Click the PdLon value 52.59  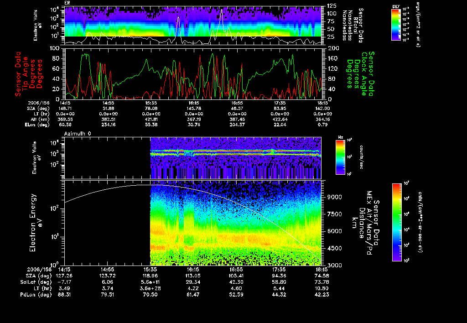(x=236, y=295)
